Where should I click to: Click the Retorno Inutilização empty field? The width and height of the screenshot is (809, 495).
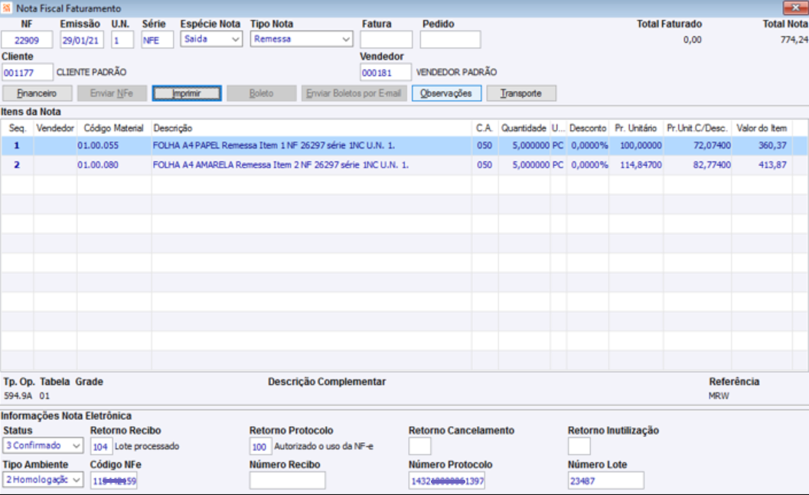click(579, 447)
